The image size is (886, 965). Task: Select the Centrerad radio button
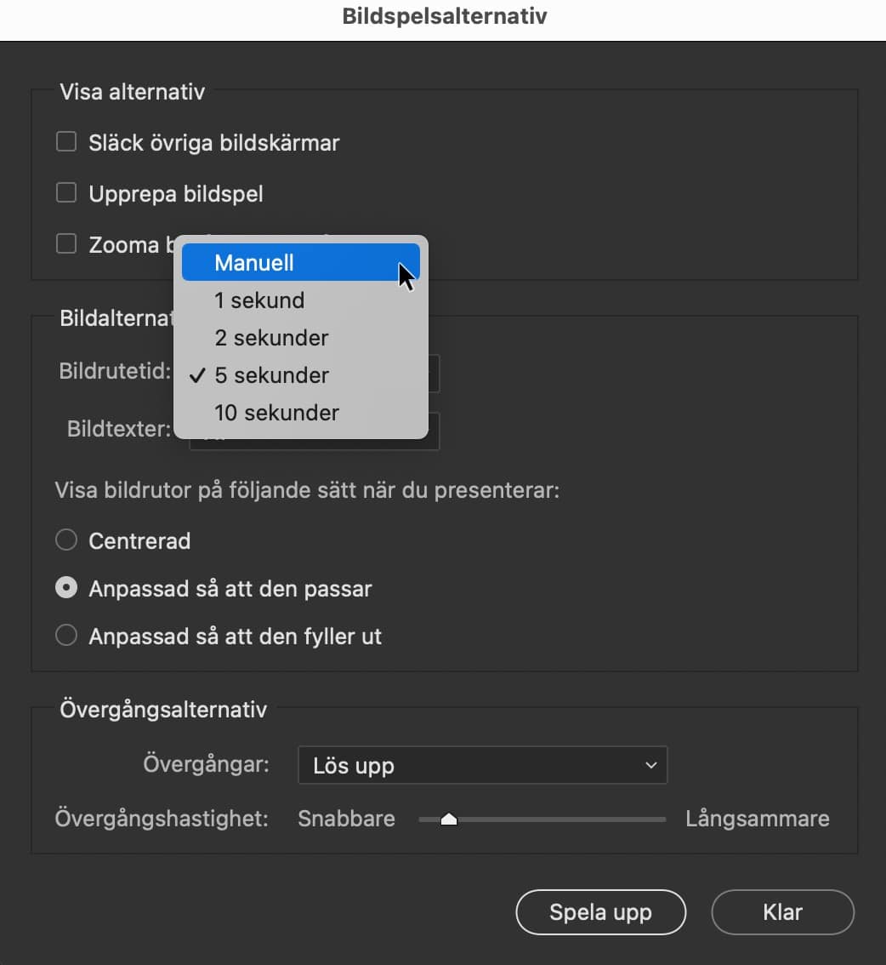[66, 541]
